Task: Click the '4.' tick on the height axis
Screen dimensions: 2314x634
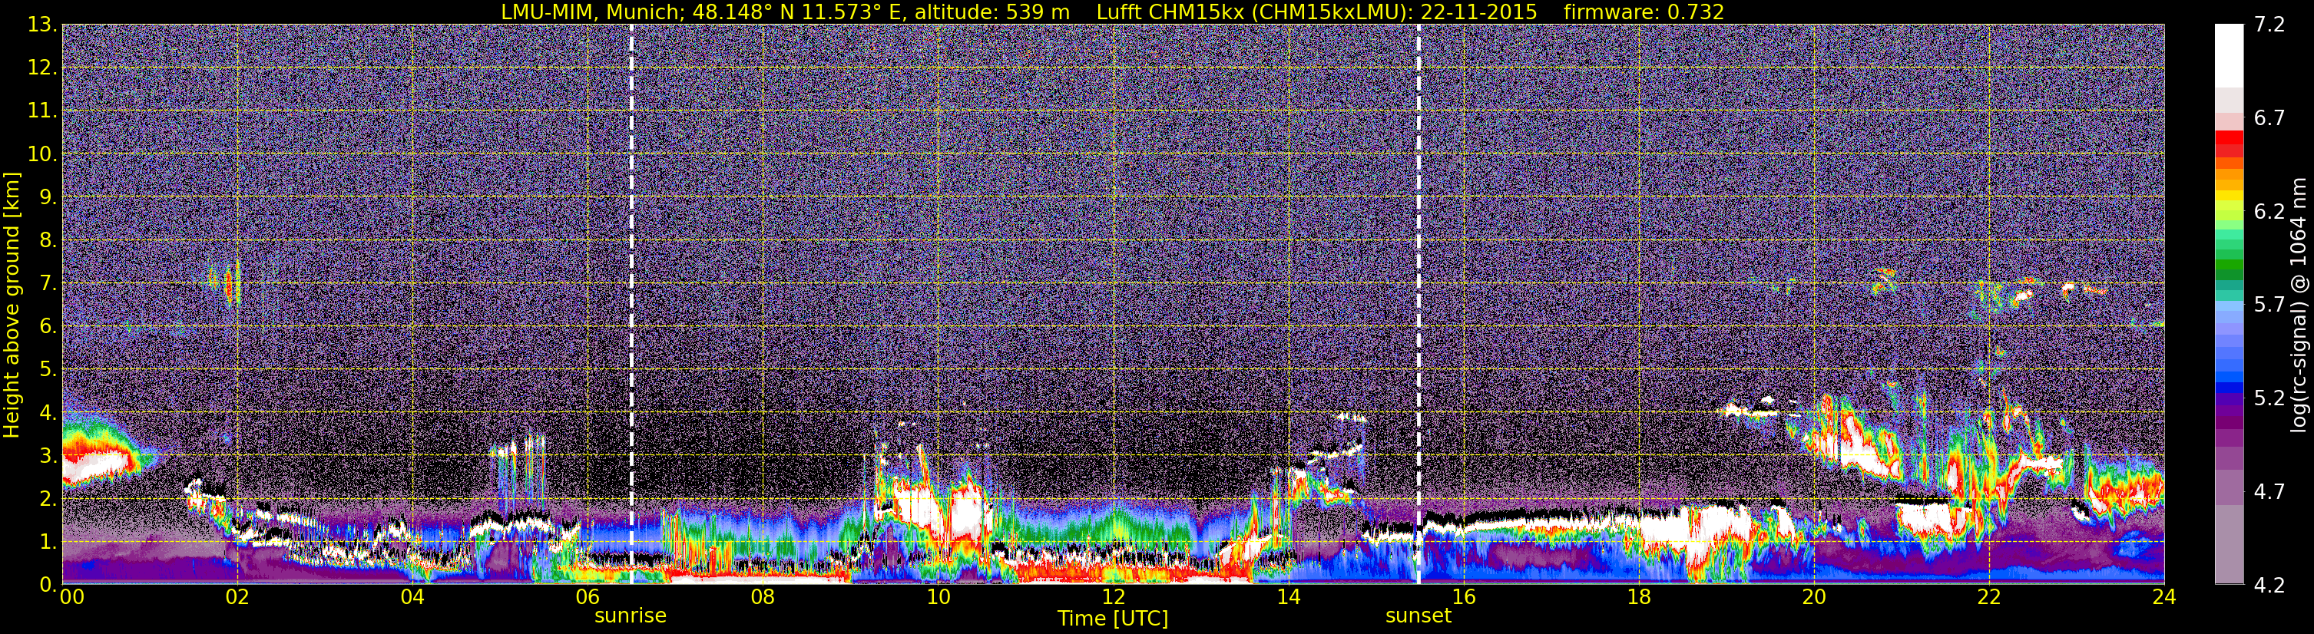Action: (x=48, y=413)
